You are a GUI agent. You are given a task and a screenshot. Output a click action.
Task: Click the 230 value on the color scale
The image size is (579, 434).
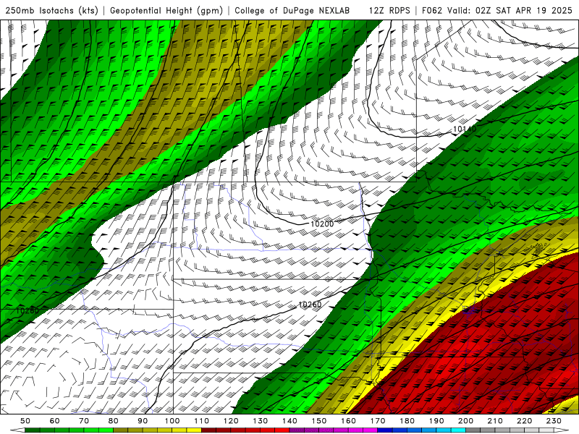[554, 421]
